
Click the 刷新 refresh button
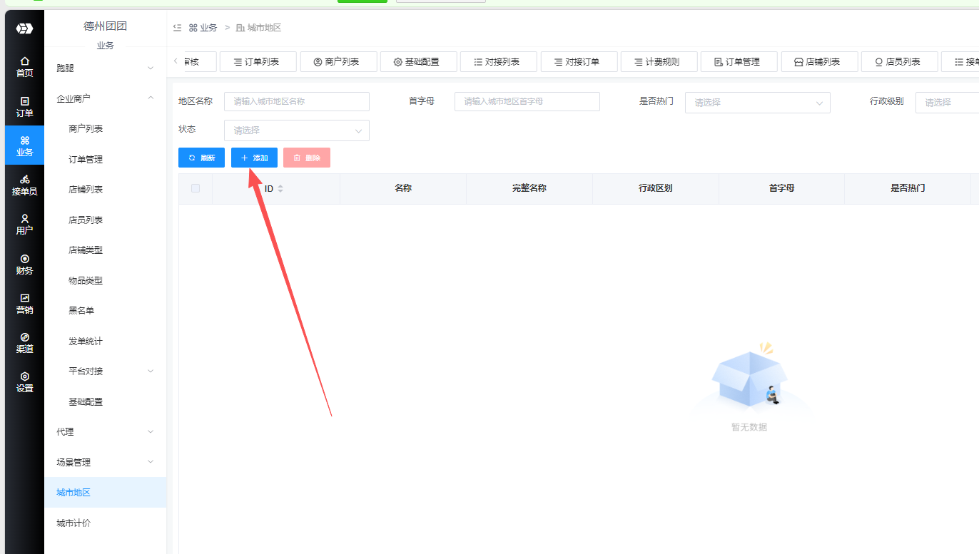click(201, 158)
